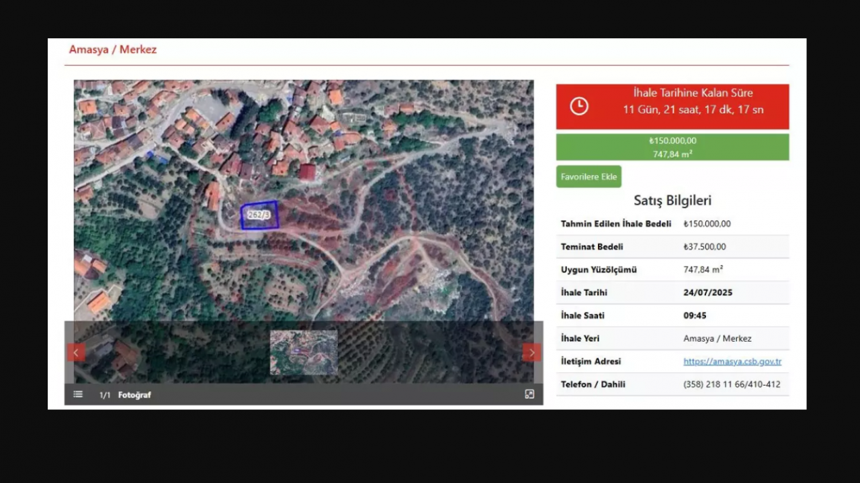The image size is (860, 483).
Task: Select the aerial photo thumbnail in the carousel
Action: 304,352
